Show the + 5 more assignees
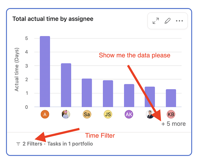 173,124
